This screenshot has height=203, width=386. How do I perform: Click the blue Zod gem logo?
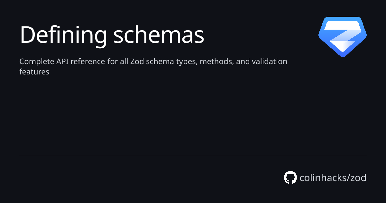[343, 36]
